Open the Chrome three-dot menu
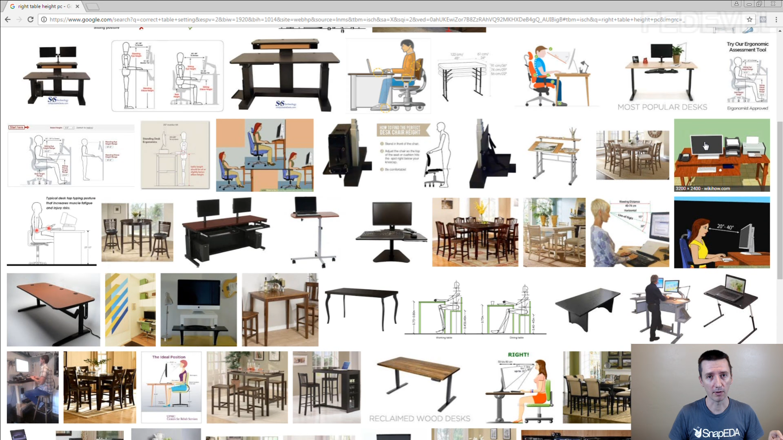Screen dimensions: 783x440 (776, 20)
